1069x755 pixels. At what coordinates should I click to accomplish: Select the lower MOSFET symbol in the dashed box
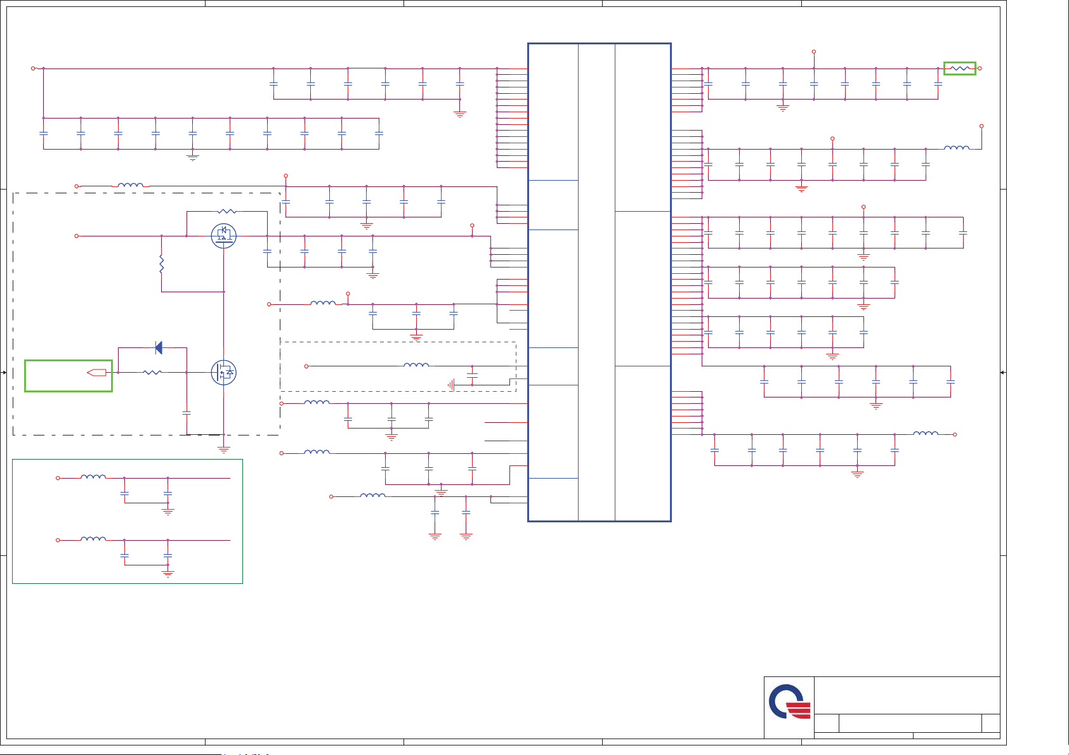pos(223,372)
